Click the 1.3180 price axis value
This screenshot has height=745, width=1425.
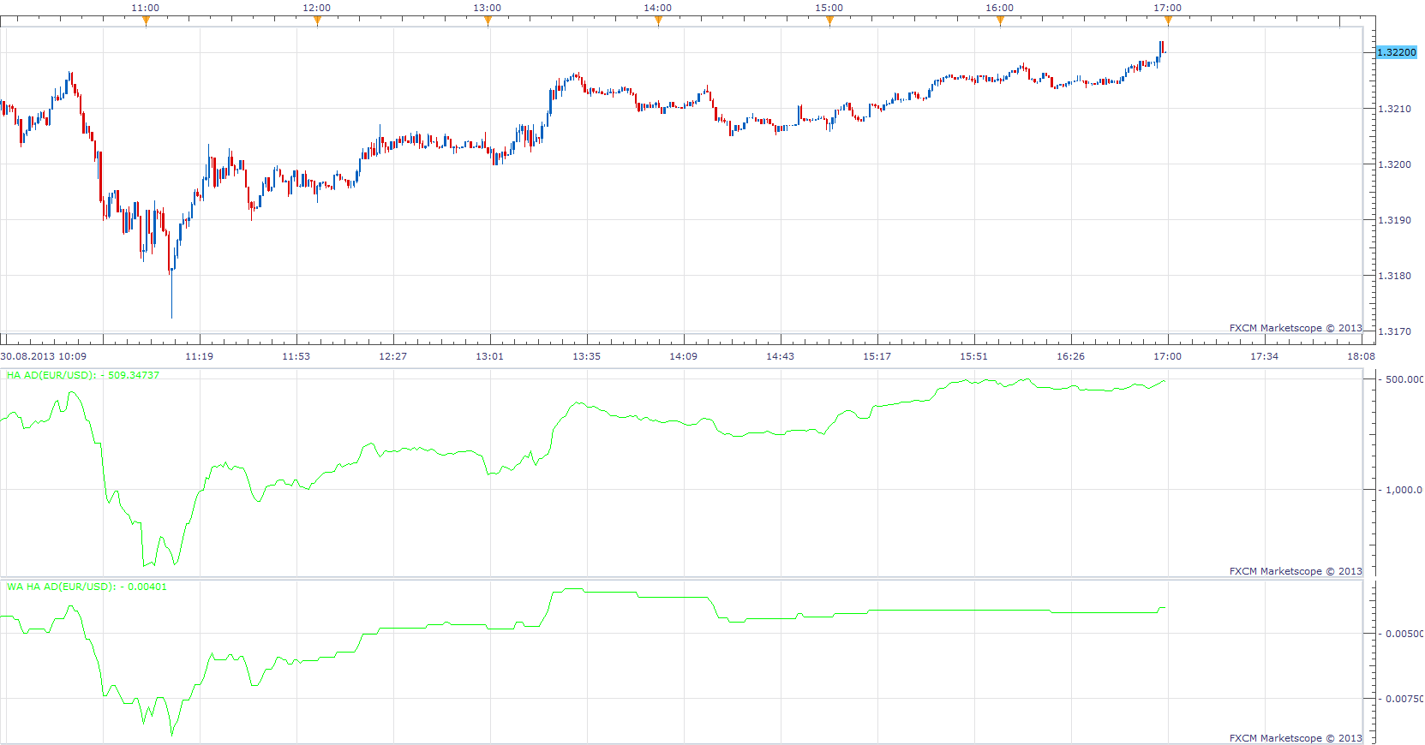point(1394,276)
